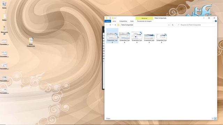
Task: Click the folder icon in title bar
Action: pos(106,18)
